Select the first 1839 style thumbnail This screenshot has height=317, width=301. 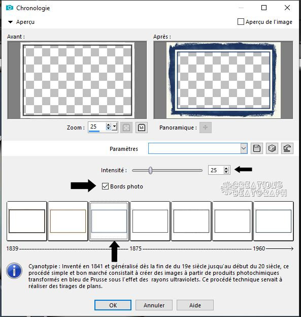coord(27,221)
